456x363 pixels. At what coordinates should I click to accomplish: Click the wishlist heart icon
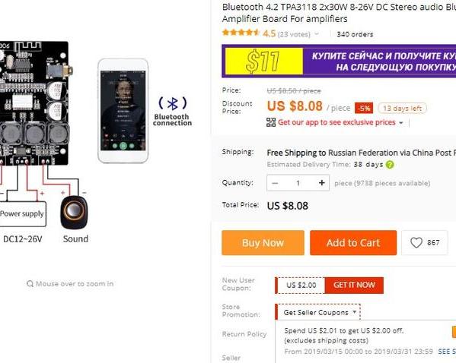pos(416,242)
